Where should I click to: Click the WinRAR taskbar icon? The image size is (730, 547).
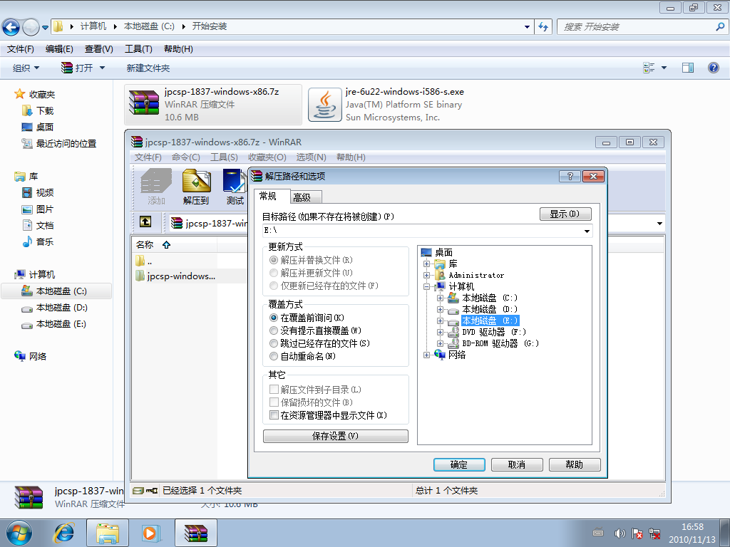(195, 533)
